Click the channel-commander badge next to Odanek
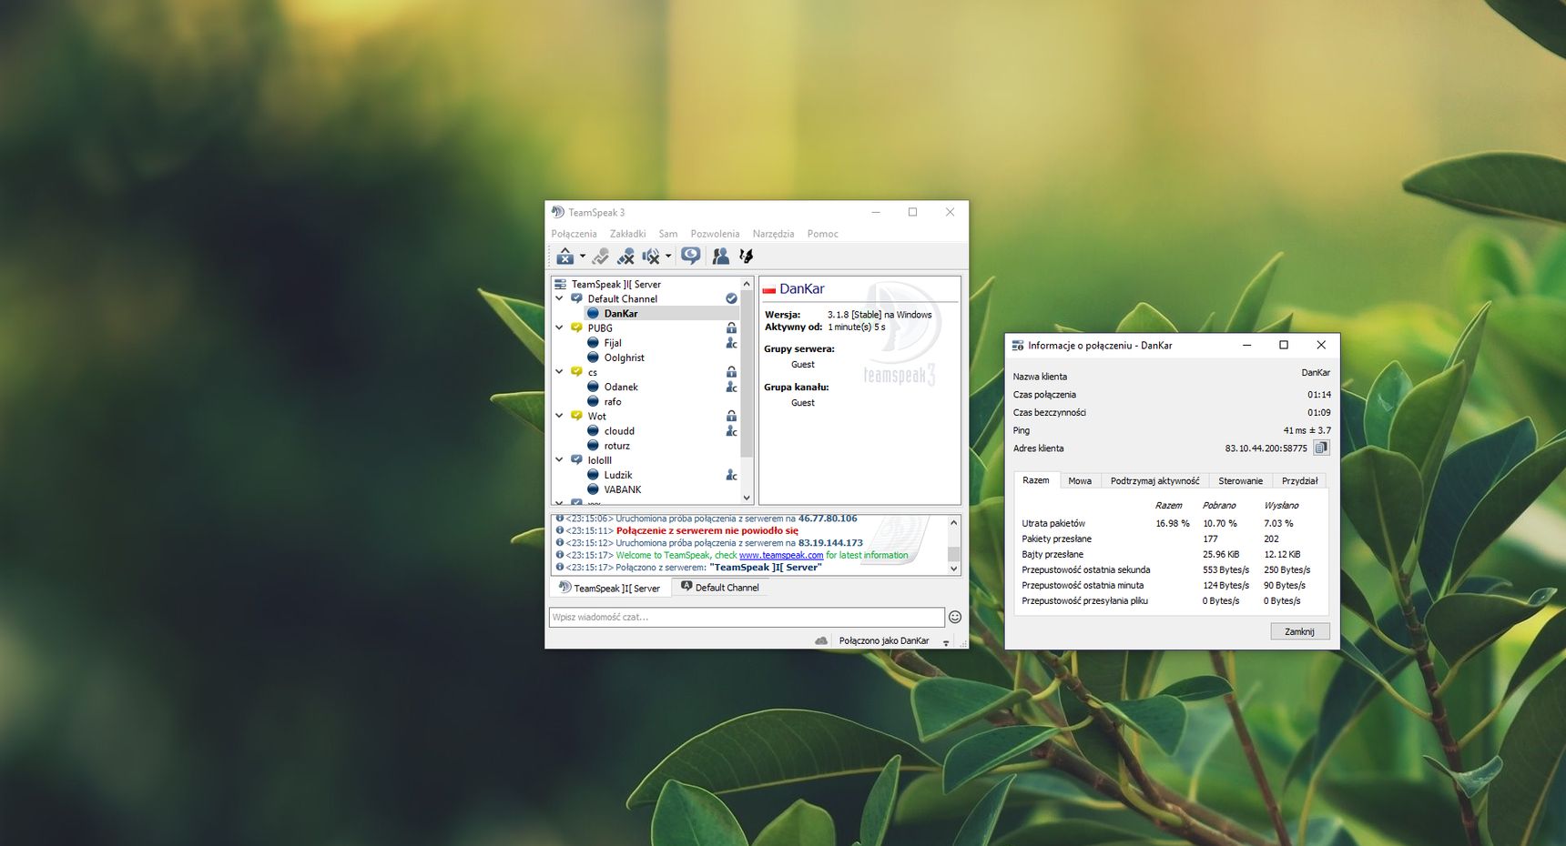The height and width of the screenshot is (846, 1566). pos(731,387)
